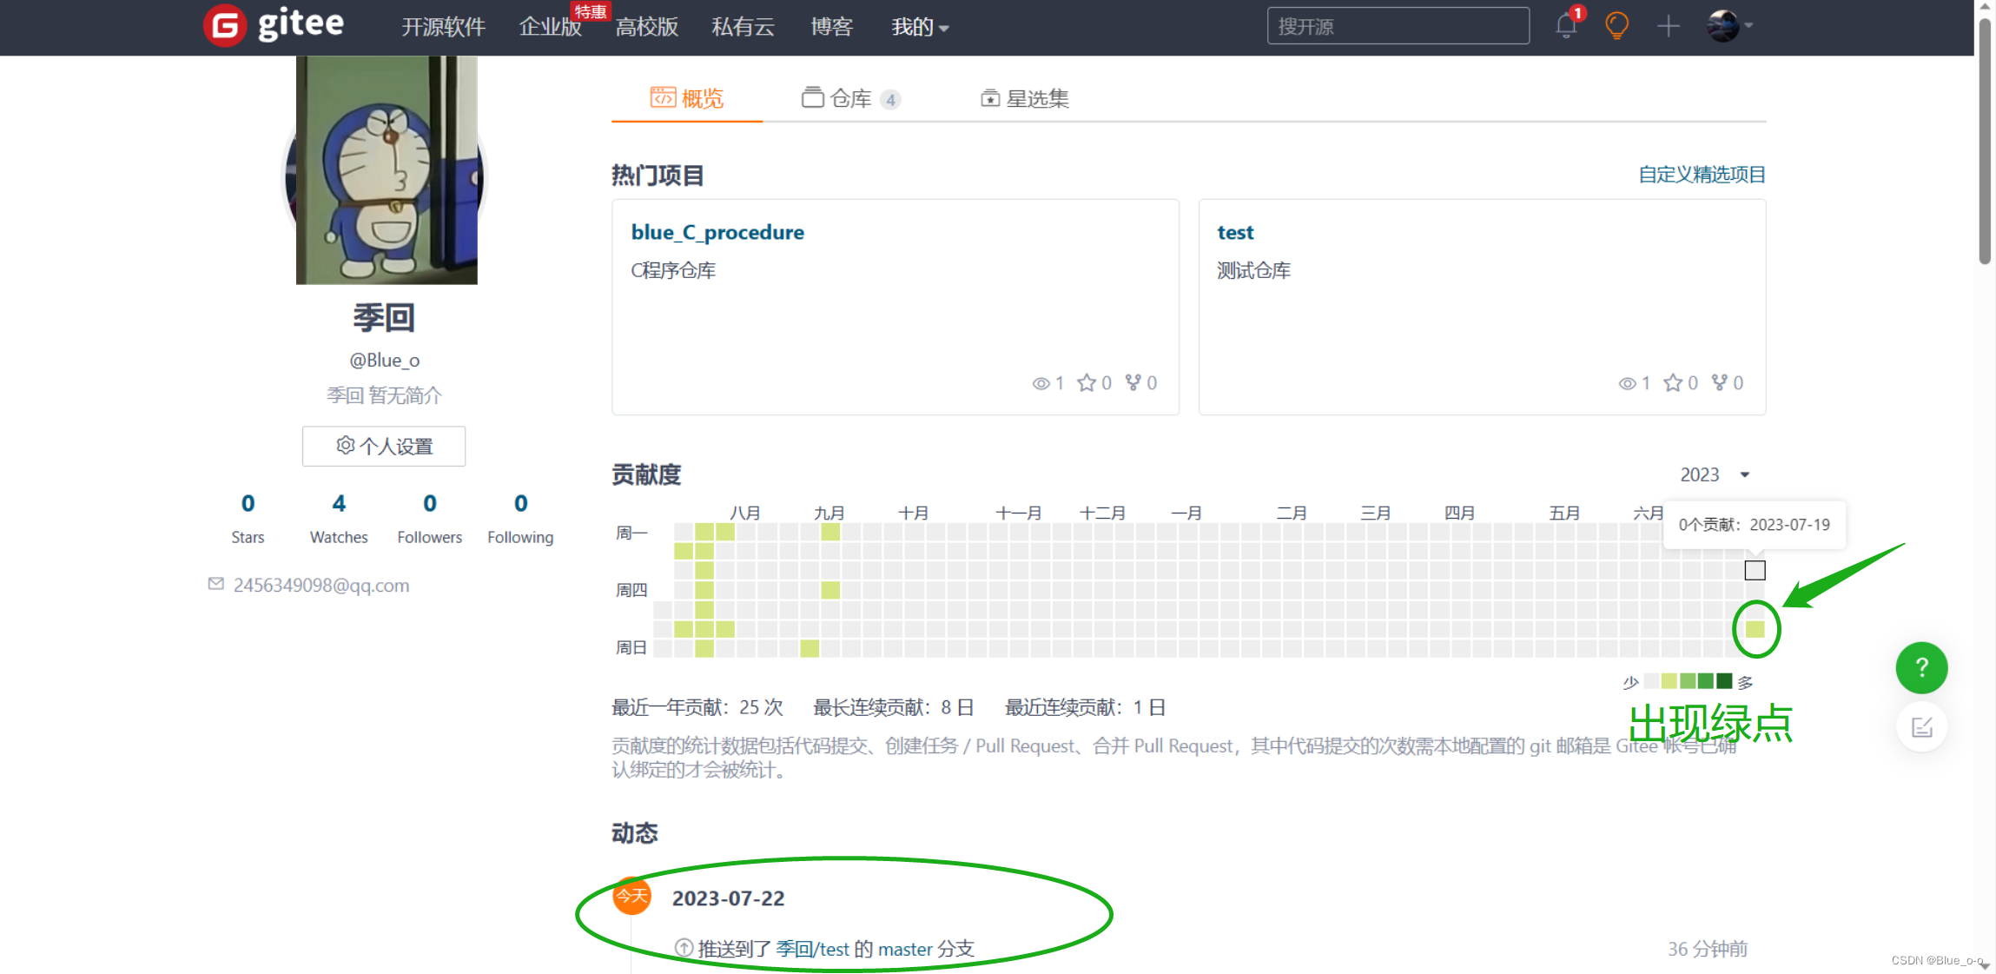Click star icon on blue_C_procedure card

[x=1087, y=383]
